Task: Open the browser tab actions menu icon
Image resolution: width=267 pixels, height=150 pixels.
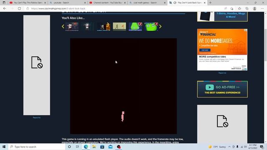Action: point(4,2)
